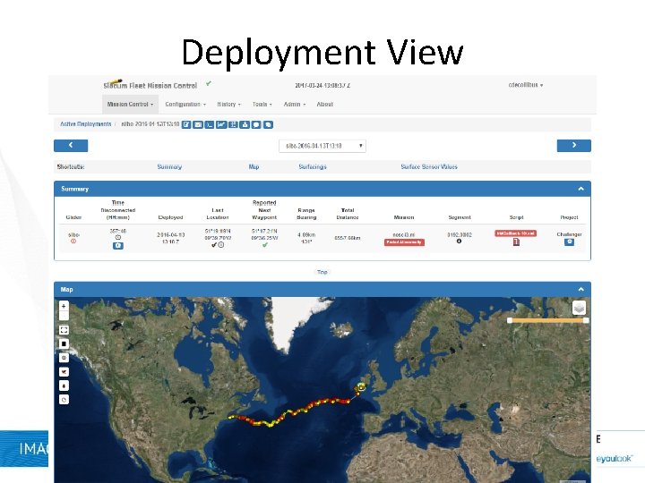Image resolution: width=645 pixels, height=483 pixels.
Task: Open the terminal console icon in the breadcrumb bar
Action: [210, 124]
